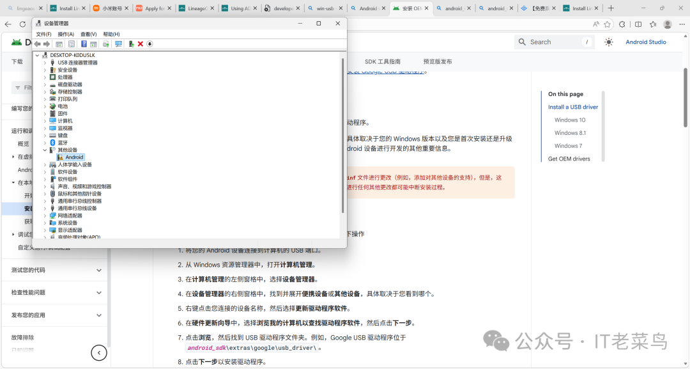Click the Scan for hardware changes toolbar icon
Screen dimensions: 690x369
pos(119,43)
